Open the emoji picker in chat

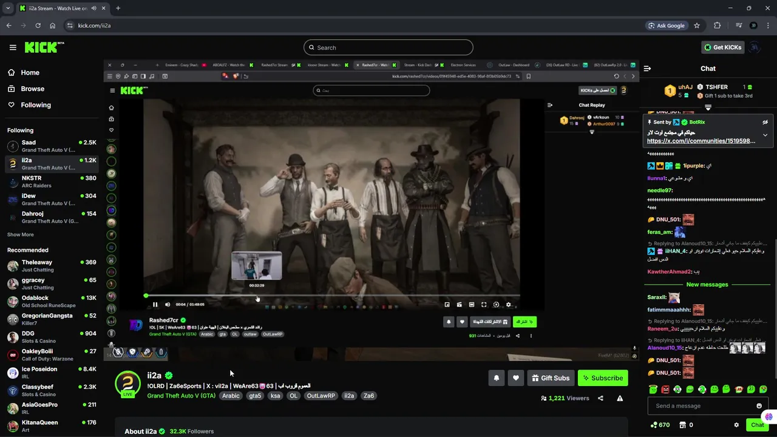(x=759, y=406)
